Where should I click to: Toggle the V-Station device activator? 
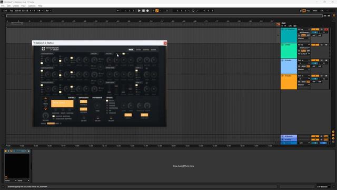click(6, 151)
